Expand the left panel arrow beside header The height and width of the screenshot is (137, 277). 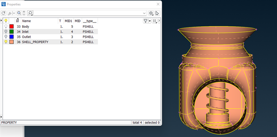click(x=1, y=21)
